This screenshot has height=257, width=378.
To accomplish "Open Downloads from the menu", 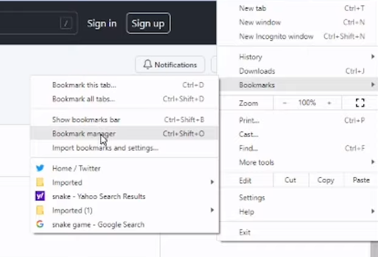I will coord(299,71).
